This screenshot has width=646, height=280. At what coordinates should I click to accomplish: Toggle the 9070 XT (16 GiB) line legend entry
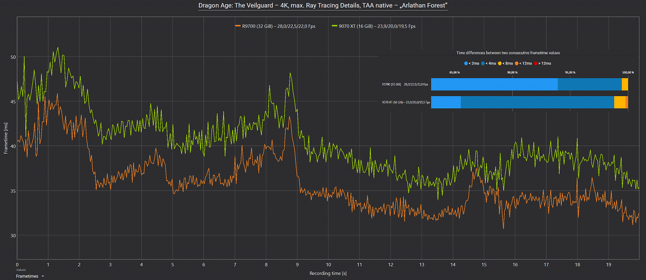[373, 26]
